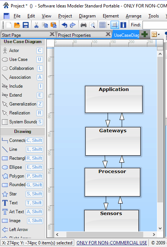This screenshot has height=247, width=167.
Task: Select the Processor box on the canvas
Action: pos(112,182)
